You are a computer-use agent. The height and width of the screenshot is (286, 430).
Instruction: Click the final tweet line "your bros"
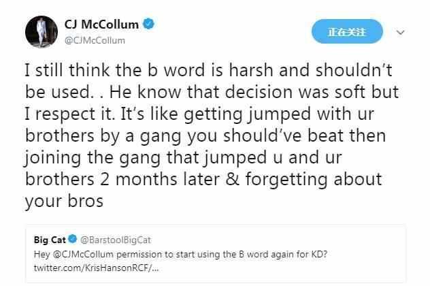[x=64, y=201]
